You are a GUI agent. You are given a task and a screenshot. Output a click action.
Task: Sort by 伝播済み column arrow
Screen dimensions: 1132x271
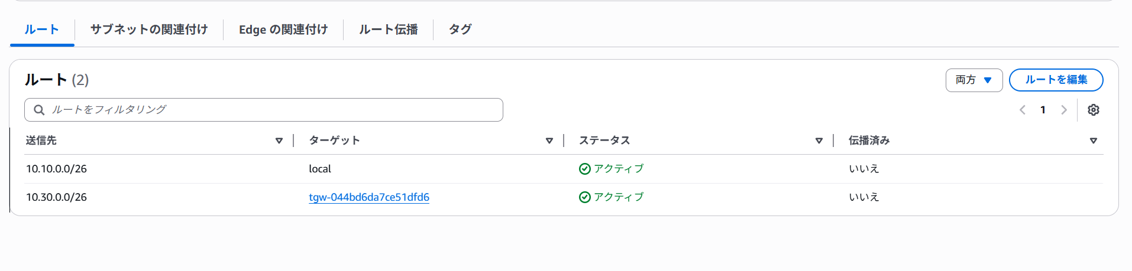tap(1094, 141)
